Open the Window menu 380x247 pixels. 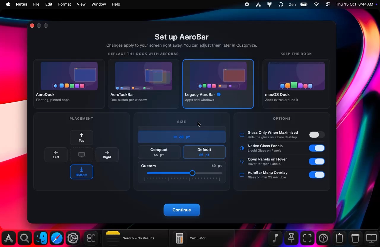tap(99, 4)
